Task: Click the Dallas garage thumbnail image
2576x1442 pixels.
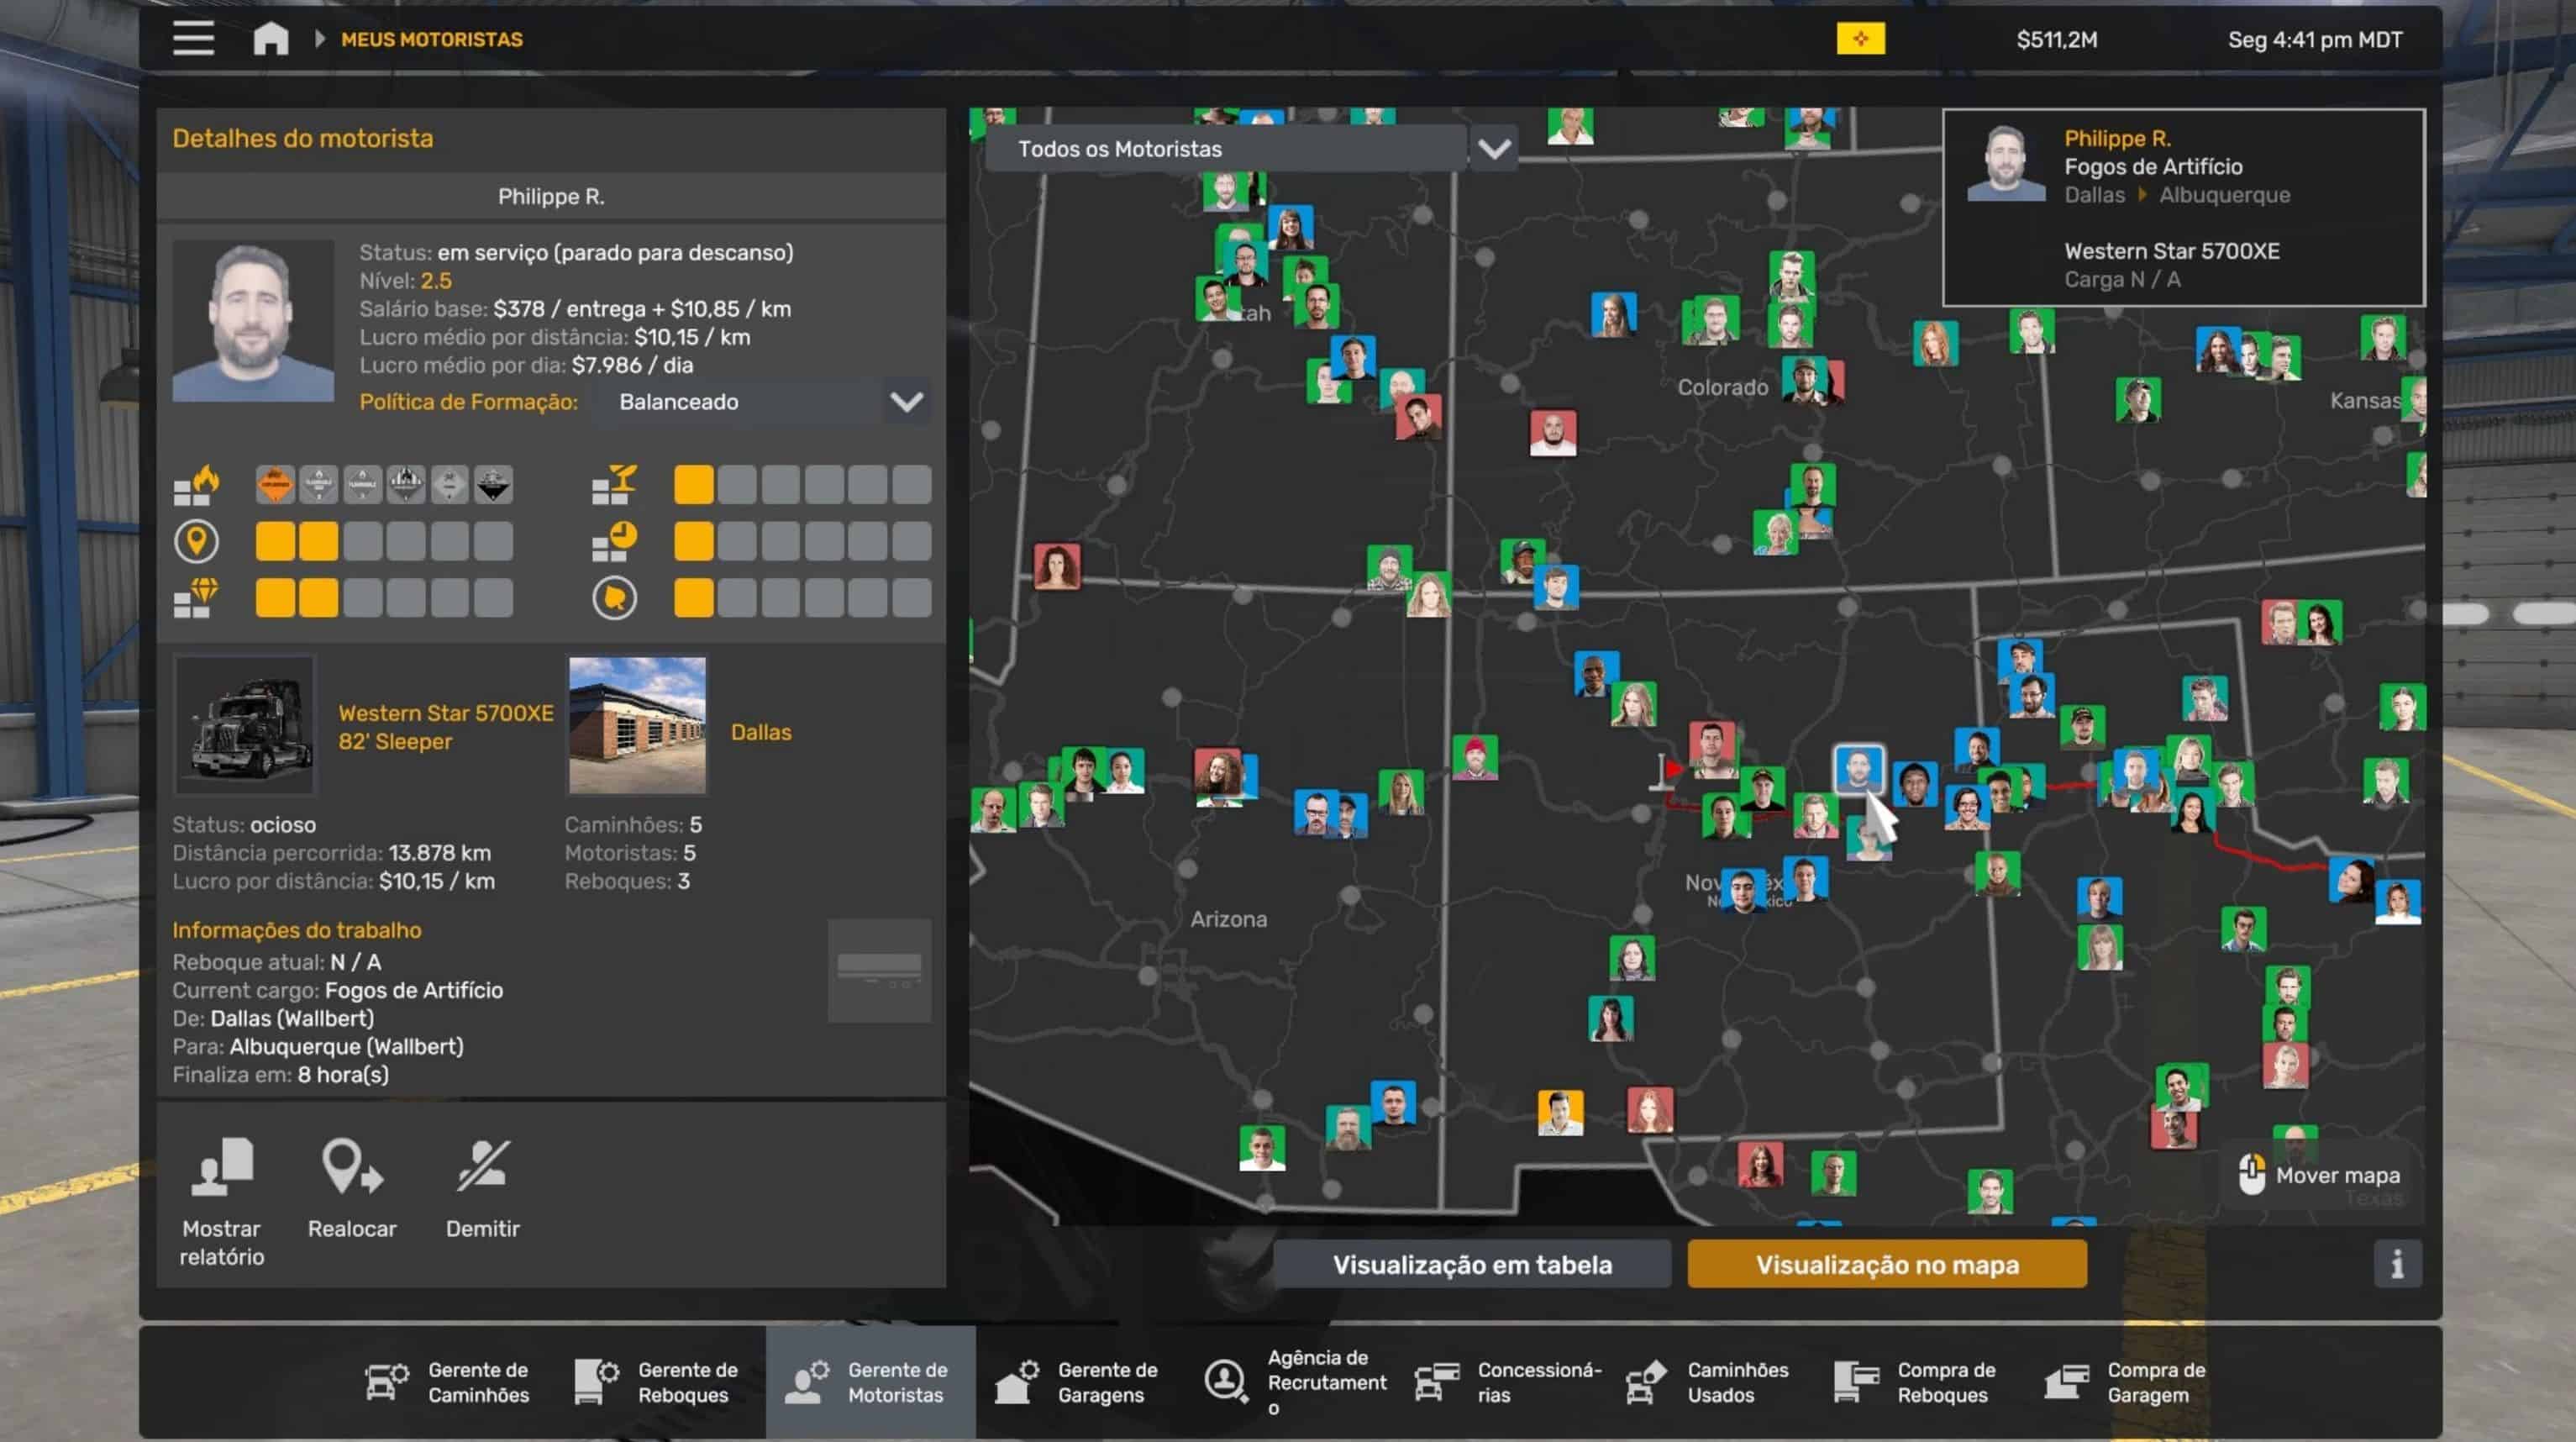Action: (637, 725)
